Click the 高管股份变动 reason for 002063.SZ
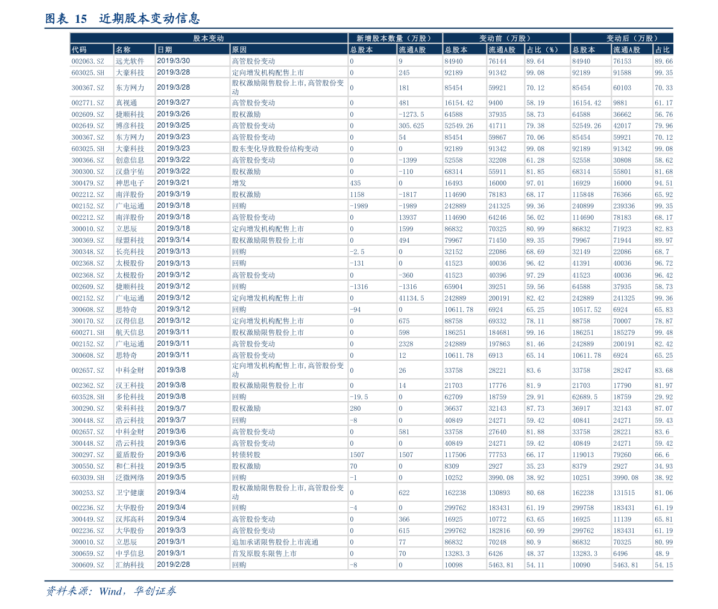 (253, 60)
